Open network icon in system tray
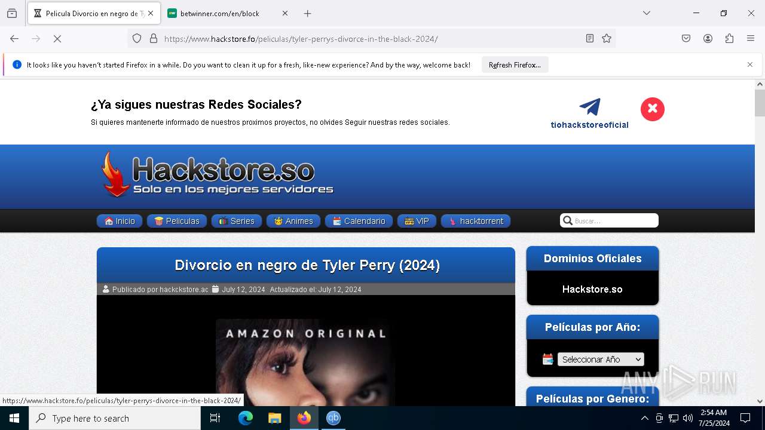The height and width of the screenshot is (430, 765). point(674,418)
